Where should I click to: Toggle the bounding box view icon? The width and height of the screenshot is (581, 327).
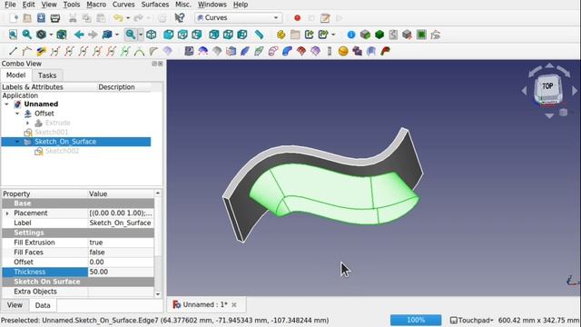point(62,35)
